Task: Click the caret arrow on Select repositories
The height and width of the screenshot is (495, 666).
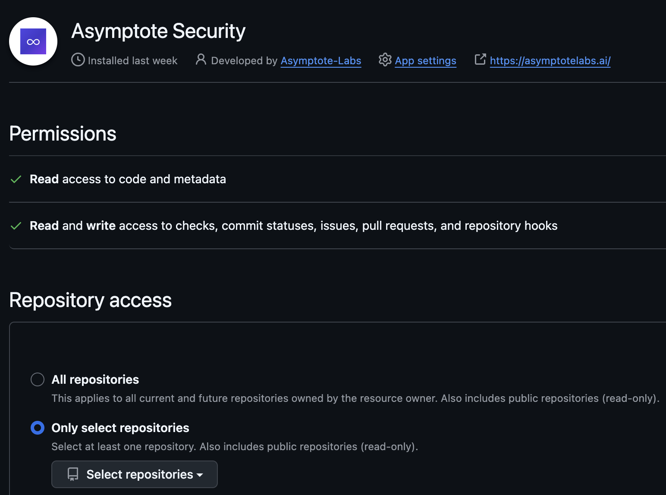Action: point(200,475)
